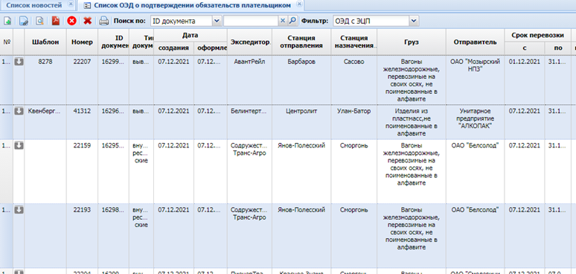Viewport: 576px width, 274px height.
Task: Click download arrow icon in row 22207
Action: tap(19, 62)
